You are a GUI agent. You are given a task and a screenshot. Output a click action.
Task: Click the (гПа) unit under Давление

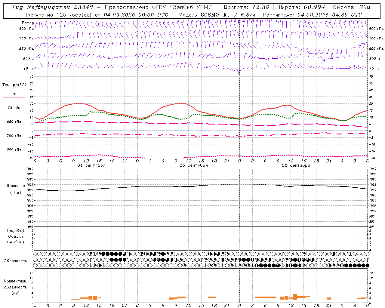[15, 192]
